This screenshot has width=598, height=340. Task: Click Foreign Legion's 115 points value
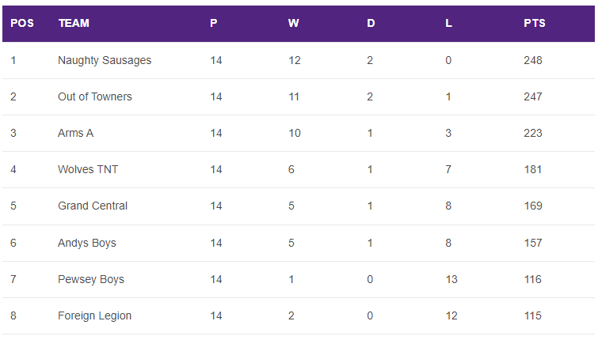point(533,315)
